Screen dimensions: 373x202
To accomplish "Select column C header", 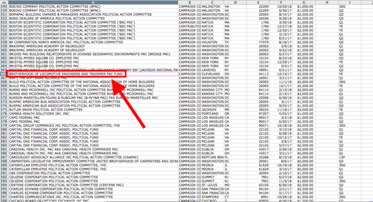I will pyautogui.click(x=212, y=3).
